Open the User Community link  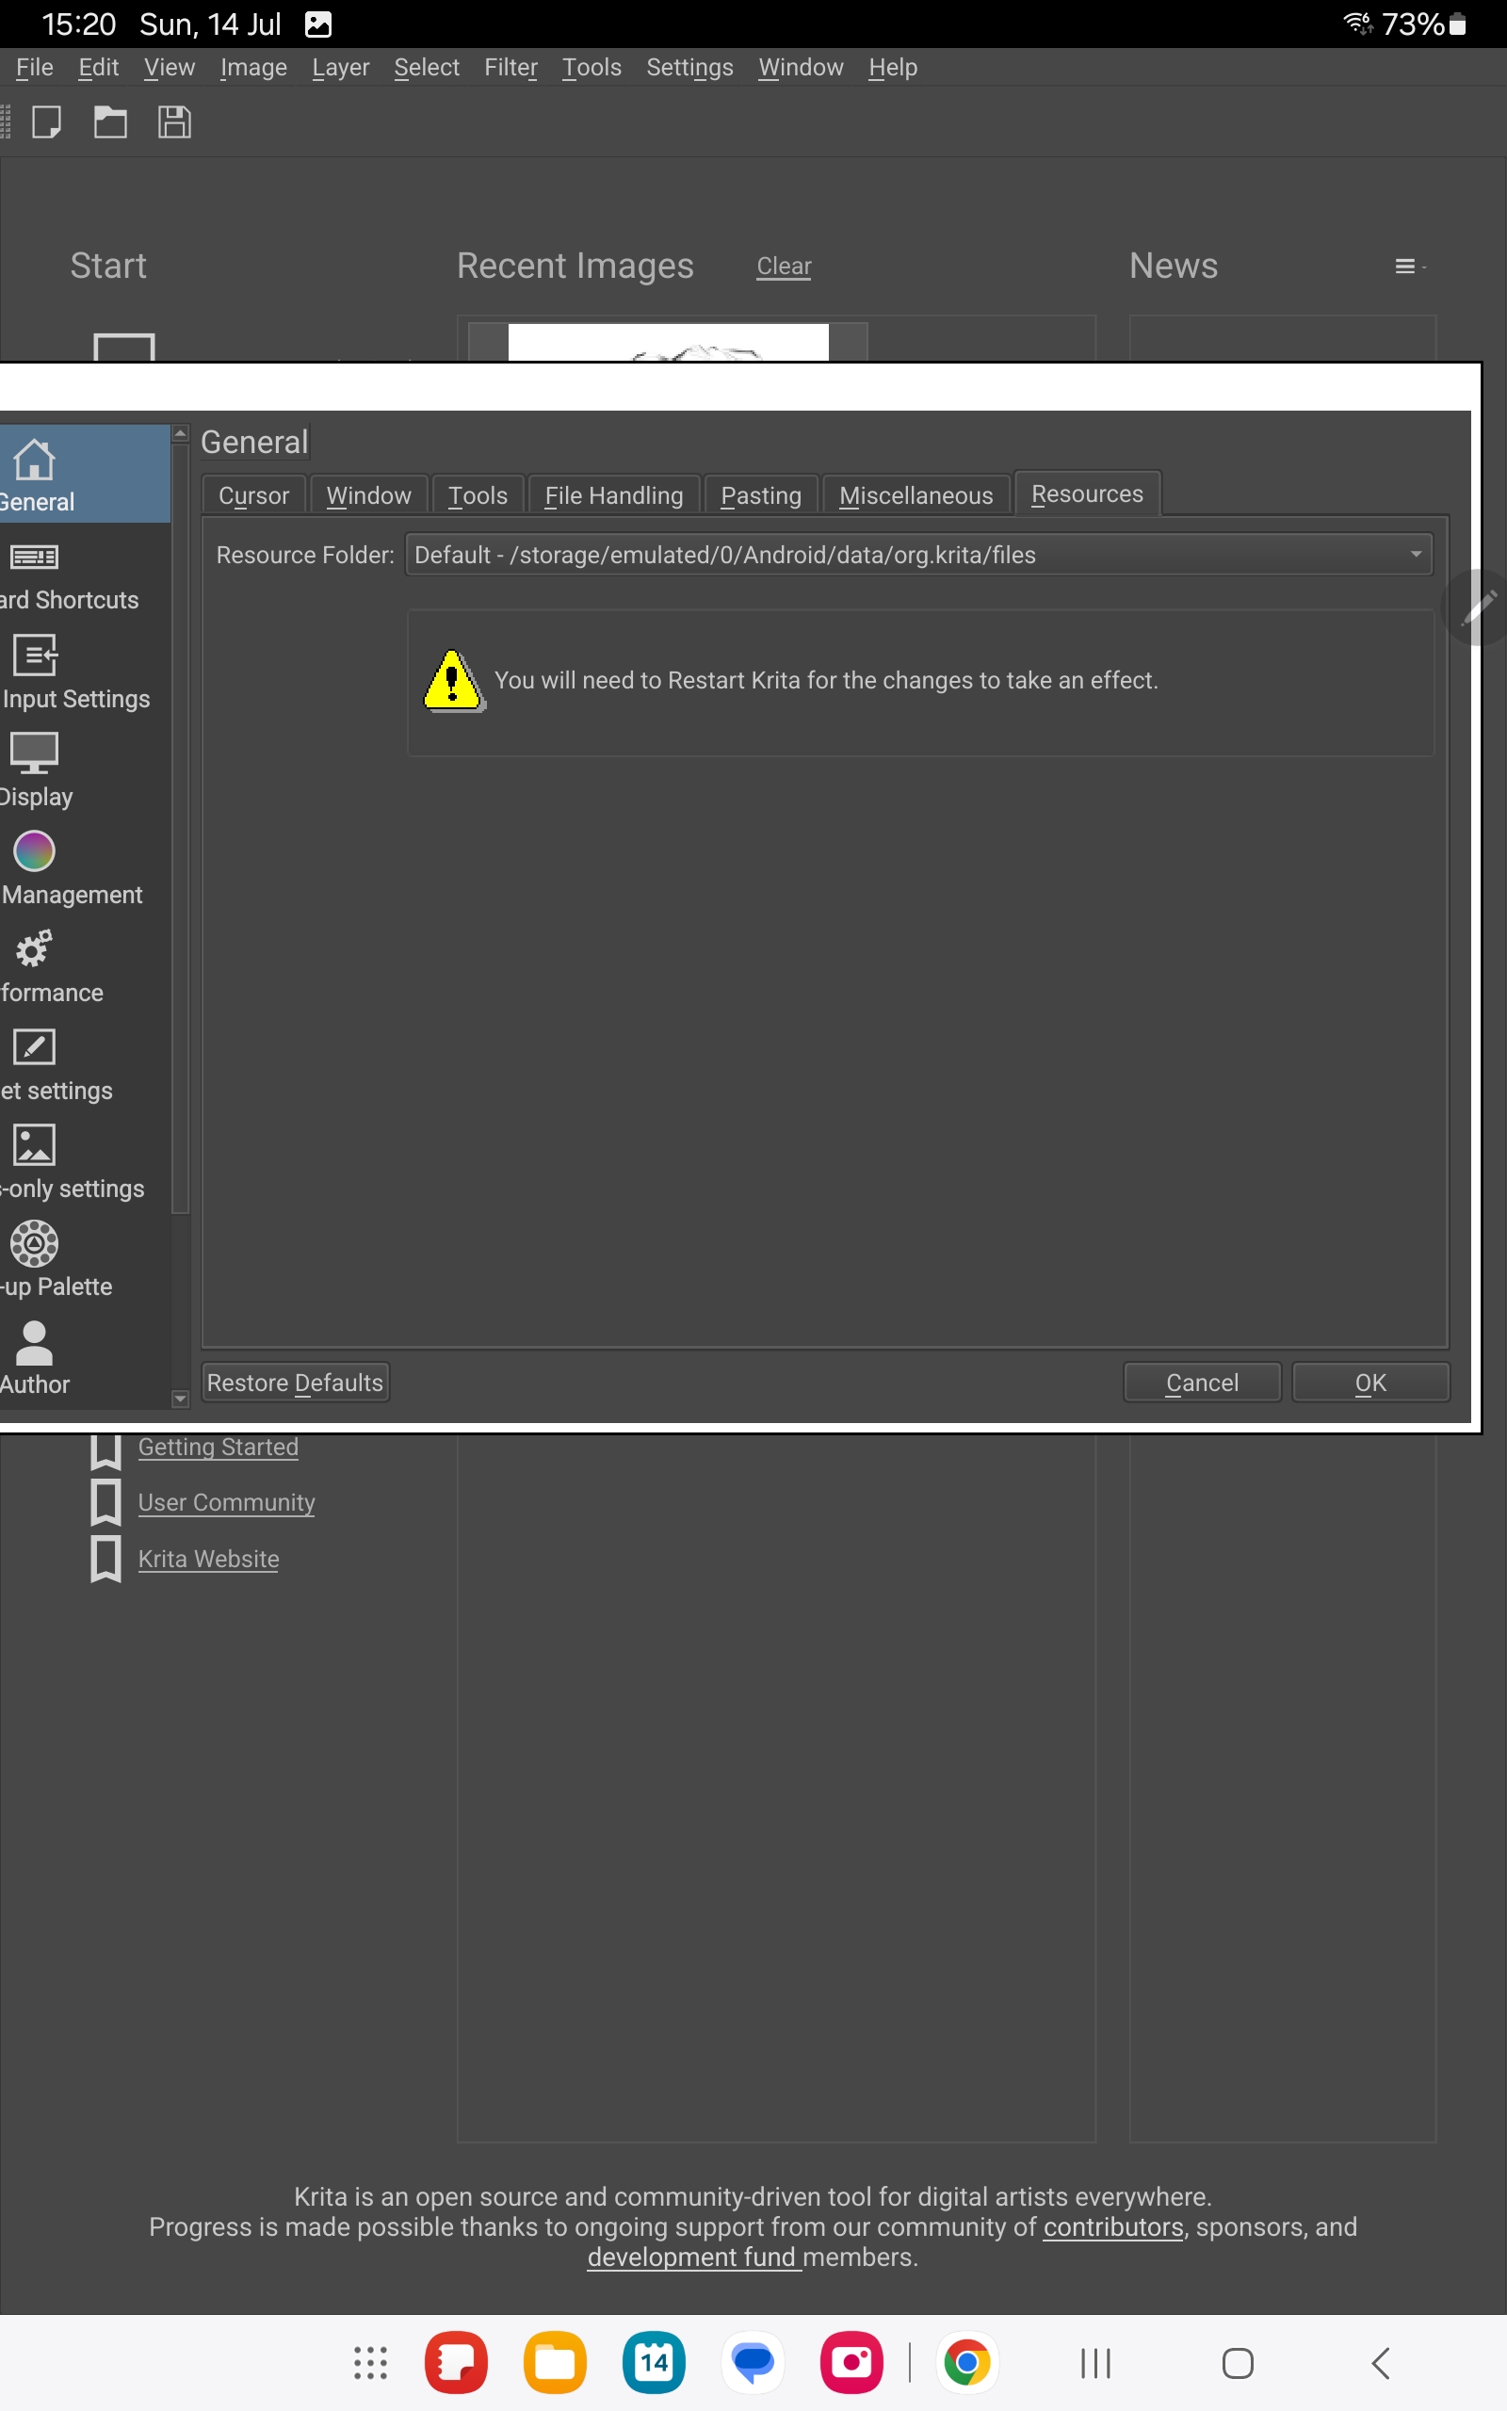point(226,1502)
